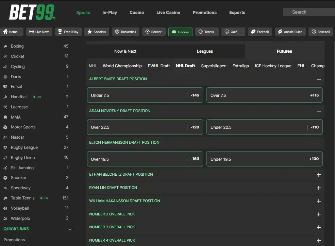The width and height of the screenshot is (335, 246).
Task: Select the World Championship league filter
Action: [122, 66]
